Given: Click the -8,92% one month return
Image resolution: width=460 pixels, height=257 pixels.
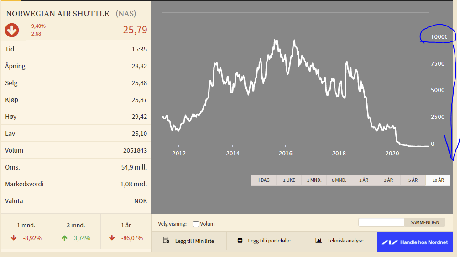Looking at the screenshot, I should click(32, 238).
